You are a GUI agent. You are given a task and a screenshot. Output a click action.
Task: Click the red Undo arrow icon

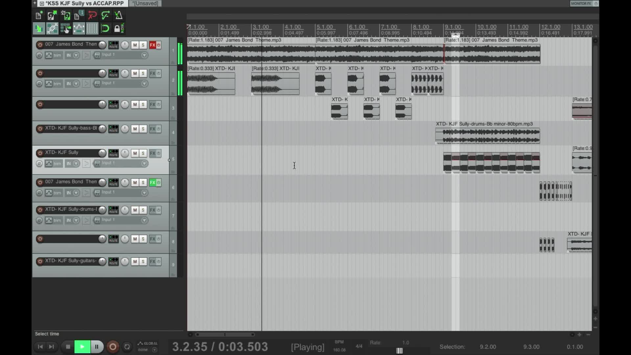(x=92, y=15)
